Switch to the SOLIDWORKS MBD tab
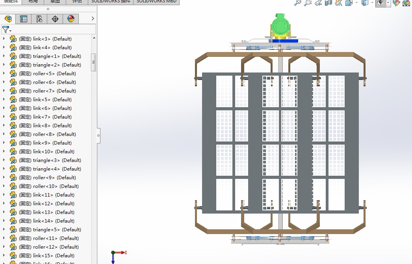This screenshot has height=264, width=412. click(156, 2)
